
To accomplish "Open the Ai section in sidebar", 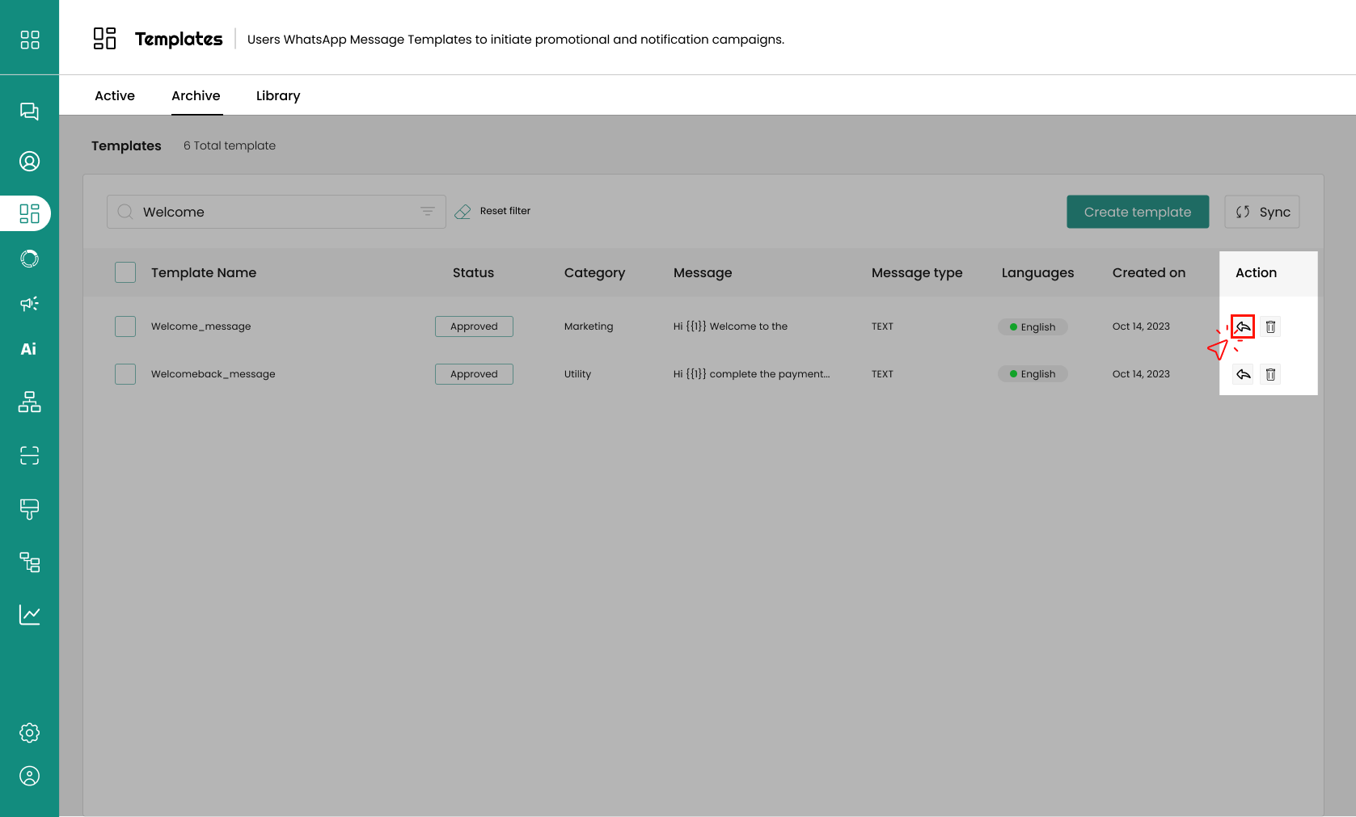I will (x=29, y=349).
